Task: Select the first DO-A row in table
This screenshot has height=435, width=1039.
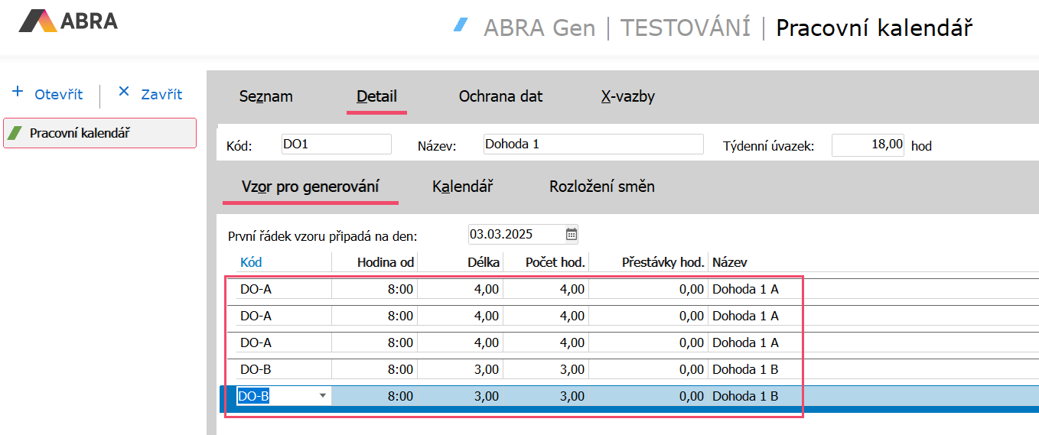Action: click(283, 289)
